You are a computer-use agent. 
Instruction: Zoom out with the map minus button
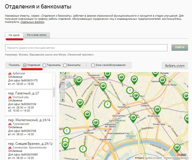point(63,82)
